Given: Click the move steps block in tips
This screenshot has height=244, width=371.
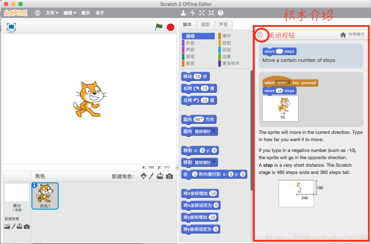Looking at the screenshot, I should [x=279, y=51].
